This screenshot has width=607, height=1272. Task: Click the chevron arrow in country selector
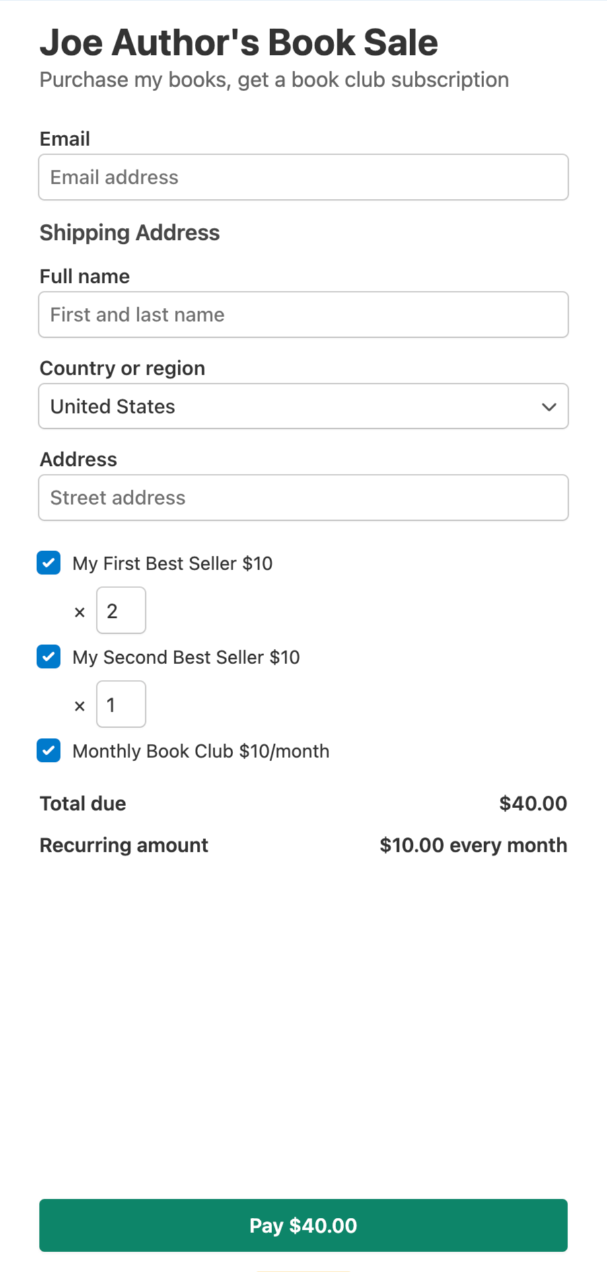549,406
